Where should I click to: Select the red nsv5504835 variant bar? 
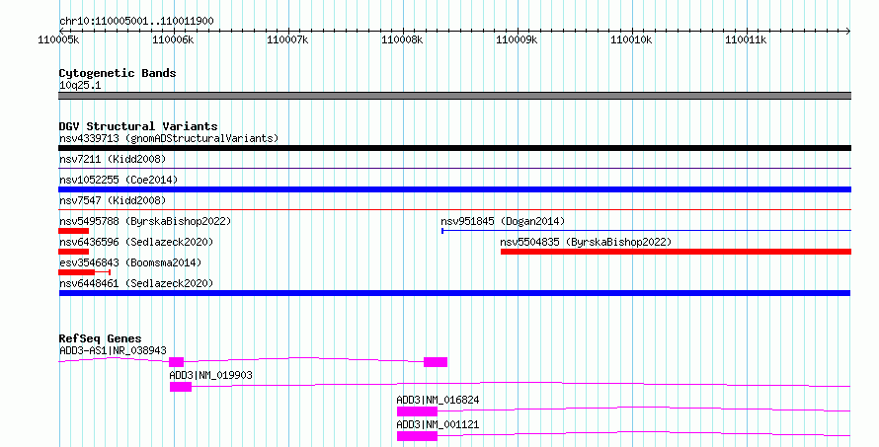(677, 252)
